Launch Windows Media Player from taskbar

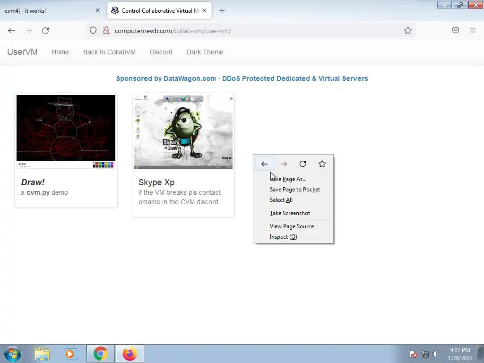70,354
